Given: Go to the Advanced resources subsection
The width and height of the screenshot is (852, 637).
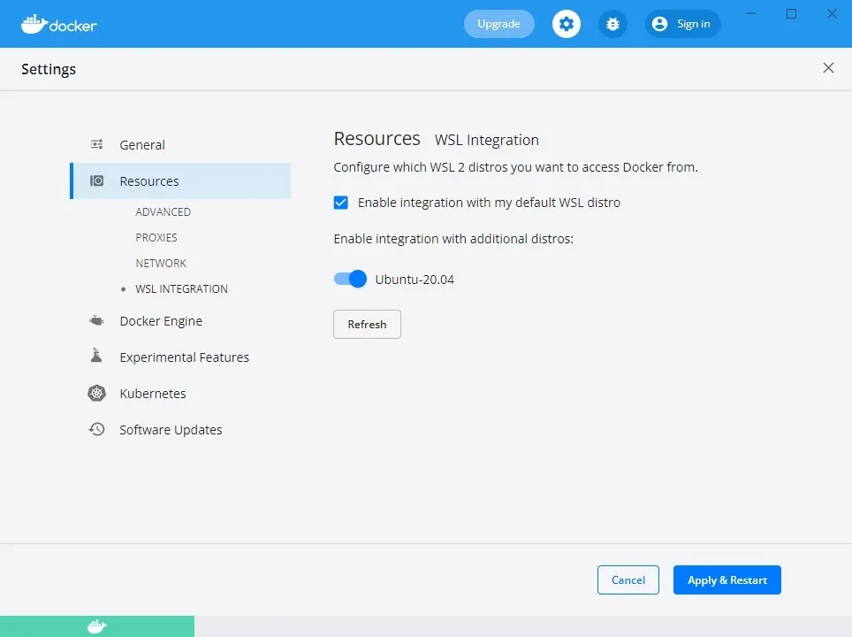Looking at the screenshot, I should click(163, 211).
